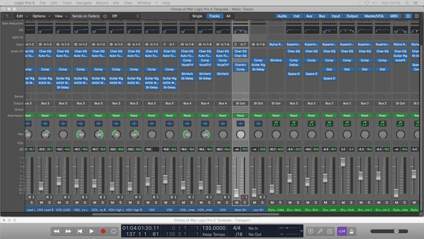Open the mixer Edit menu
This screenshot has height=239, width=424.
(22, 16)
